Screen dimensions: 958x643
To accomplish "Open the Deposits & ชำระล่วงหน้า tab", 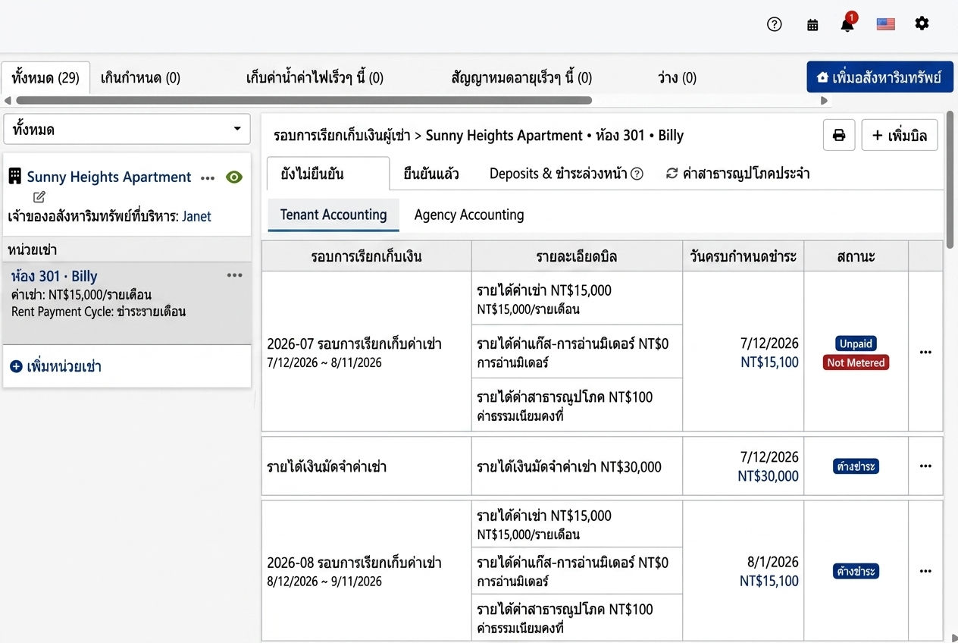I will [566, 174].
